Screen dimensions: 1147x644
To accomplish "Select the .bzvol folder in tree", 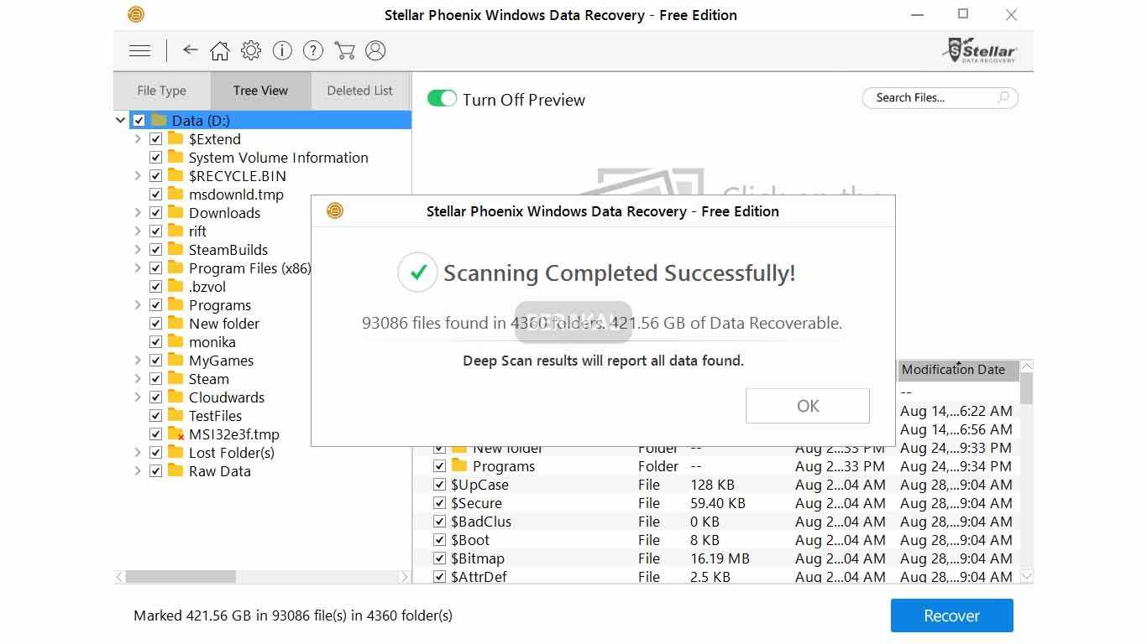I will pyautogui.click(x=207, y=287).
